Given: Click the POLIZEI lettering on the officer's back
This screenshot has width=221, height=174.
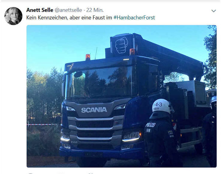Looking at the screenshot, I should pos(151,125).
